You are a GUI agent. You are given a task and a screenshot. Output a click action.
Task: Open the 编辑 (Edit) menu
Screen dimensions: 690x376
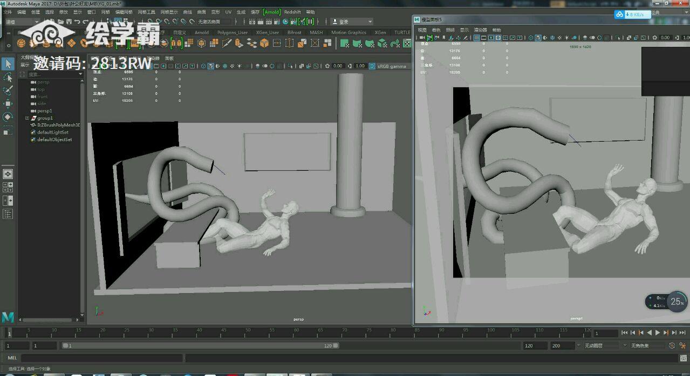pos(22,12)
